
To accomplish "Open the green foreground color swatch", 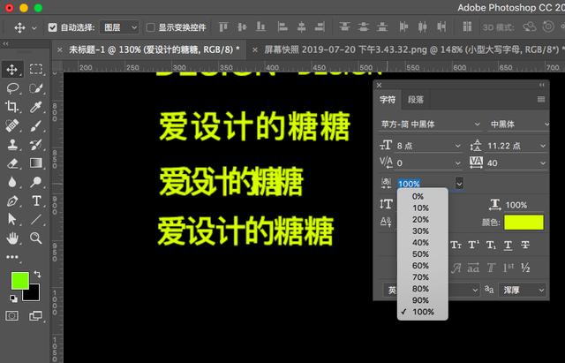I will [19, 281].
